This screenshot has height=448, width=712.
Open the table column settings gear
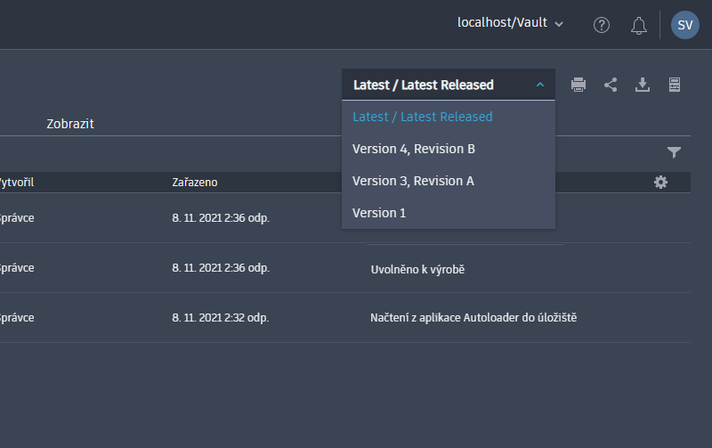660,182
